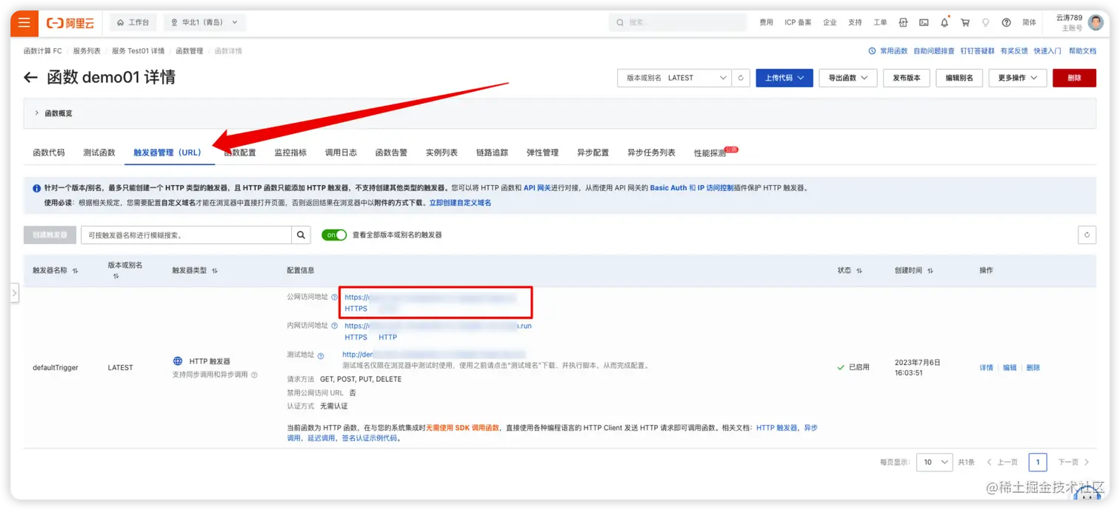Switch language via 简体
This screenshot has width=1120, height=510.
tap(1030, 23)
